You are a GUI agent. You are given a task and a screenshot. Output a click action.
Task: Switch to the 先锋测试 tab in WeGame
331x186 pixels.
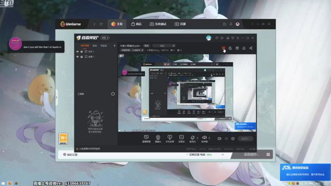[x=158, y=24]
